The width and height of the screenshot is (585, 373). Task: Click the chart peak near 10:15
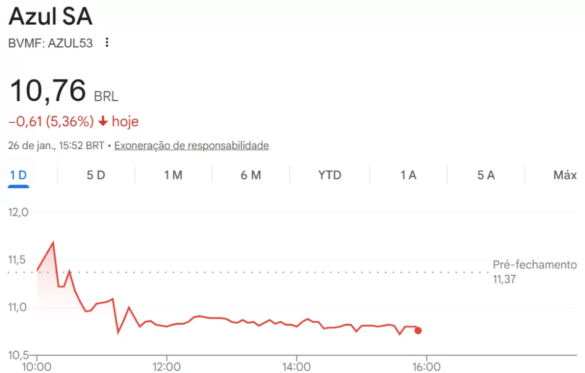tap(53, 243)
